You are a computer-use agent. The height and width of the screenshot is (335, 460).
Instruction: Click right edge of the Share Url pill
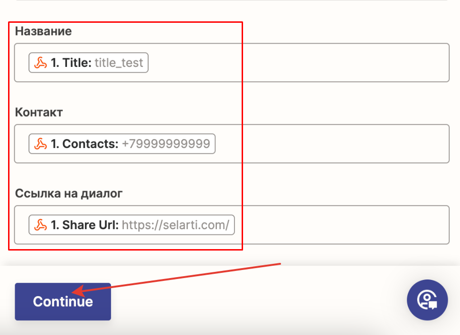coord(233,225)
